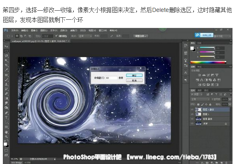Open the 编辑(E) menu
Viewport: 237px width, 164px height.
pyautogui.click(x=25, y=30)
